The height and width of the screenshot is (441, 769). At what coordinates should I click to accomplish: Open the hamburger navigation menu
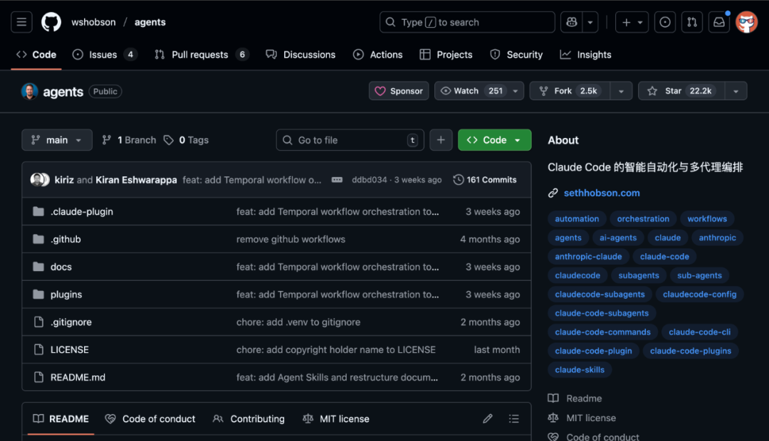tap(21, 22)
